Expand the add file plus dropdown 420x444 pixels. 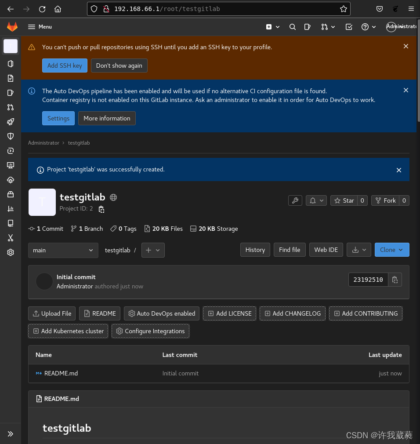(x=153, y=250)
